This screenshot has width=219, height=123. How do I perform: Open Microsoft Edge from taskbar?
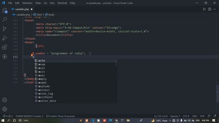coord(110,121)
